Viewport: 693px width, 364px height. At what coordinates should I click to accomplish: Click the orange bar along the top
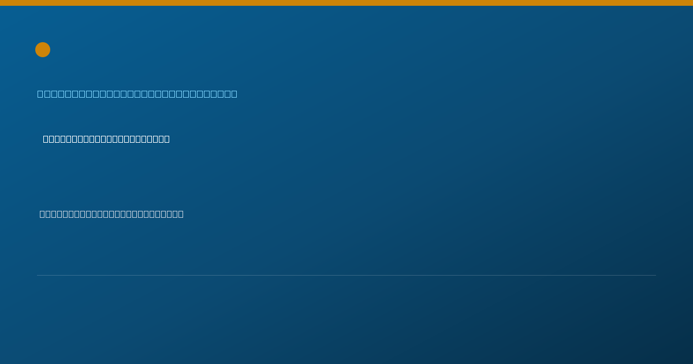pos(346,3)
